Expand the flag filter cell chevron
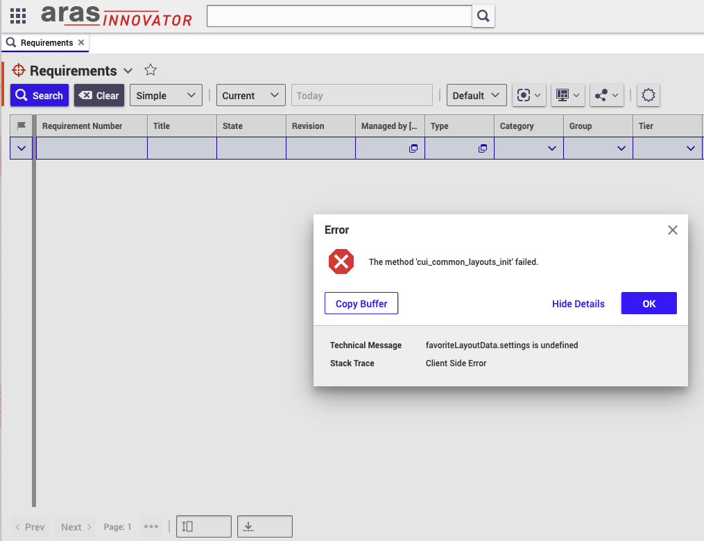704x541 pixels. pyautogui.click(x=21, y=148)
